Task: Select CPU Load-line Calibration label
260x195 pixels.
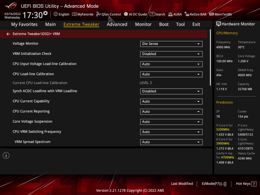Action: click(x=33, y=74)
